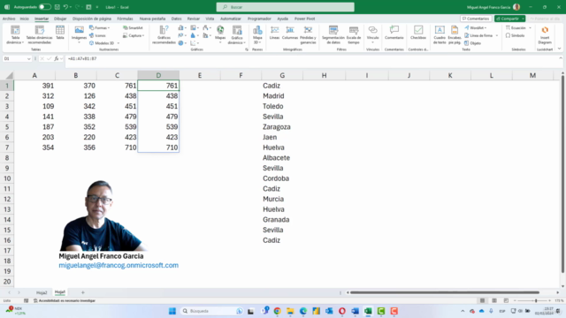Expand the Formas dropdown
This screenshot has height=318, width=566.
tap(109, 27)
